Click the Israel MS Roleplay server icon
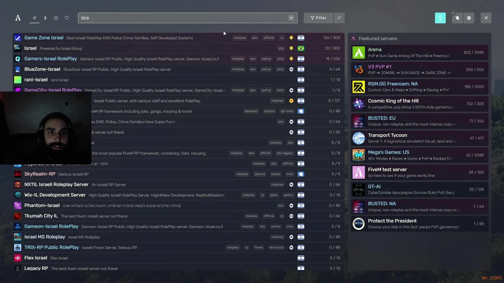 (18, 237)
